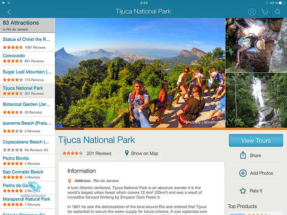Click the 83 Attractions header
The image size is (287, 215).
27,25
